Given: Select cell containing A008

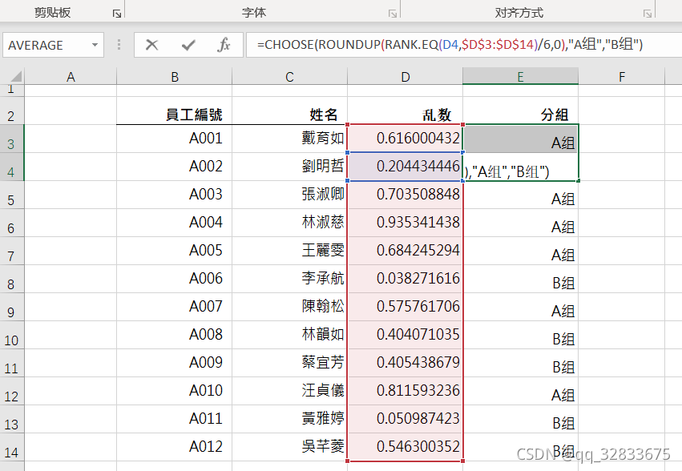Looking at the screenshot, I should (175, 335).
